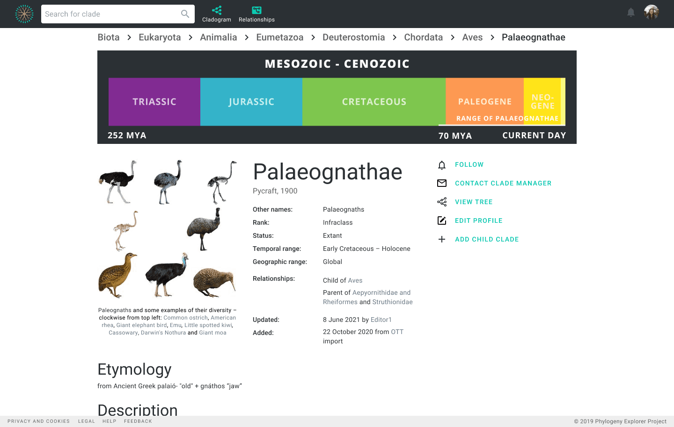The image size is (674, 427).
Task: Open the Cladogram view icon
Action: [x=217, y=10]
